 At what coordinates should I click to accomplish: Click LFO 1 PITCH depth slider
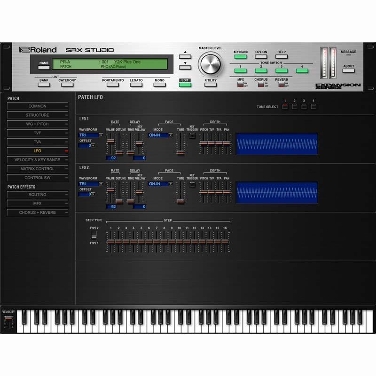click(203, 144)
